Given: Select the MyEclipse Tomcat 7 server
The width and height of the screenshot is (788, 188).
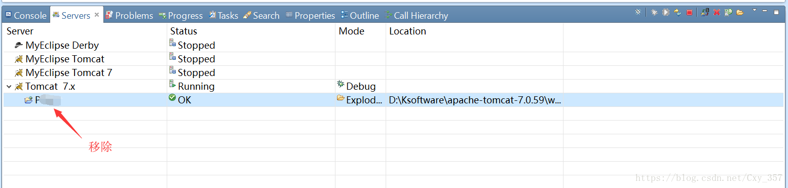Looking at the screenshot, I should [63, 72].
